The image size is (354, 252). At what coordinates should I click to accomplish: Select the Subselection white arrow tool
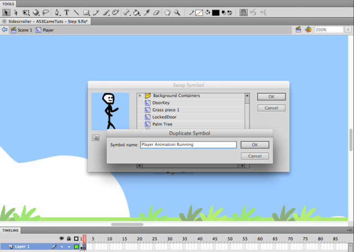coord(16,12)
